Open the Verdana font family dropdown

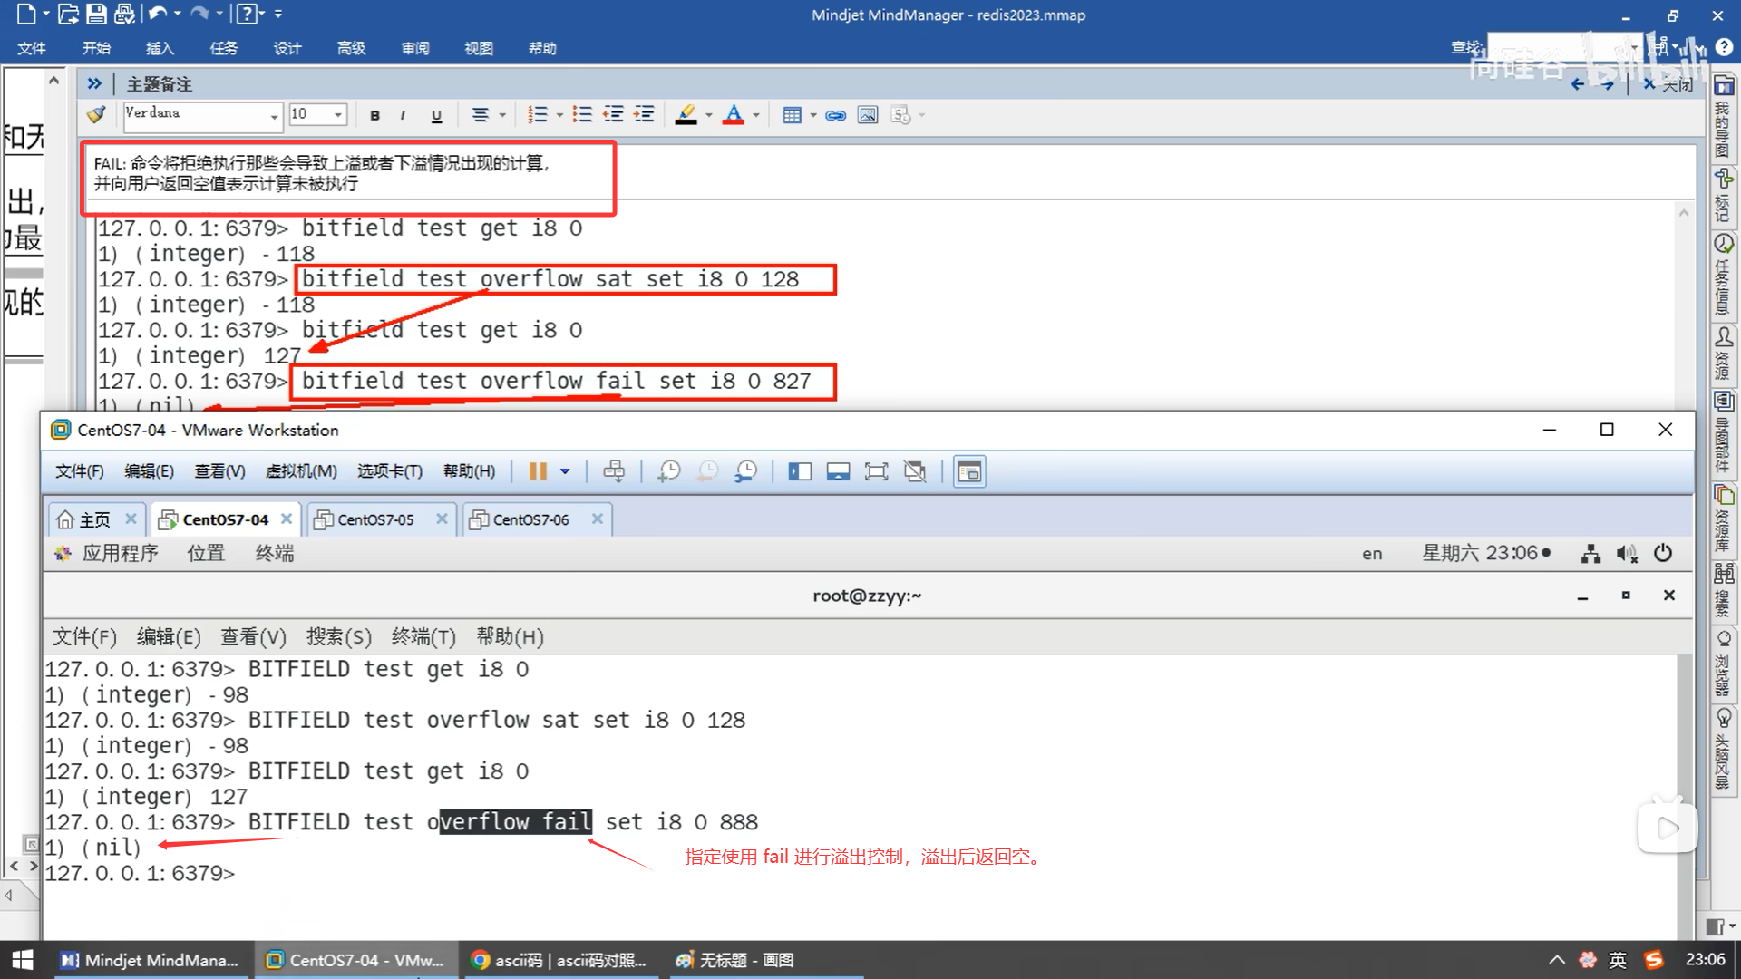[274, 115]
